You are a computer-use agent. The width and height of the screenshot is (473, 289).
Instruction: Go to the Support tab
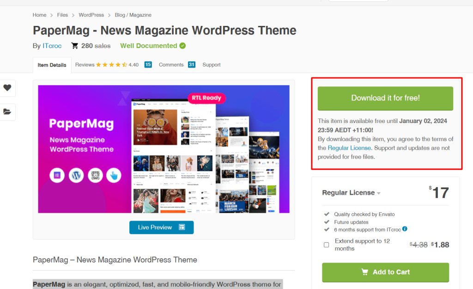211,65
